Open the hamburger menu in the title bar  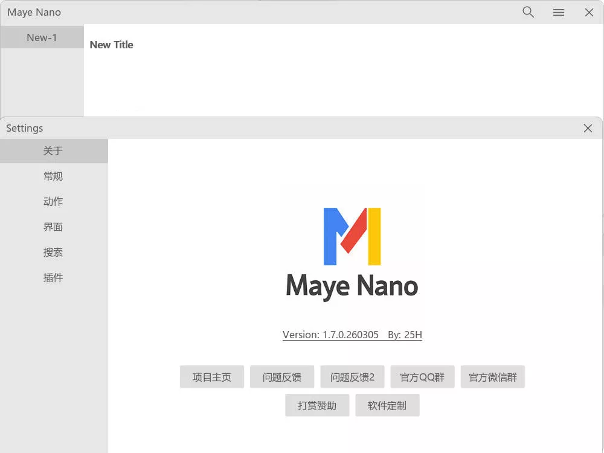pos(558,12)
